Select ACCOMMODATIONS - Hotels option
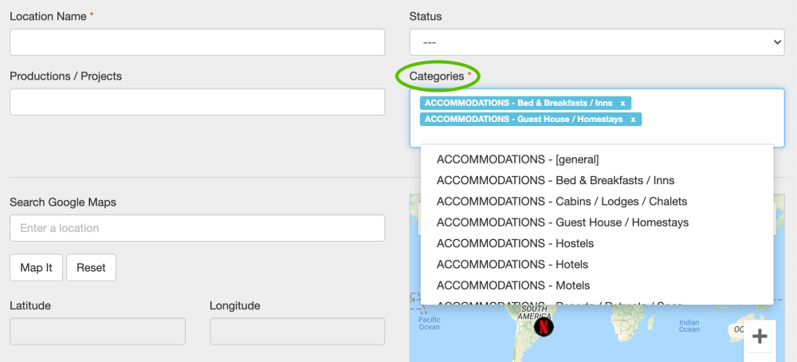This screenshot has height=362, width=797. pyautogui.click(x=512, y=264)
